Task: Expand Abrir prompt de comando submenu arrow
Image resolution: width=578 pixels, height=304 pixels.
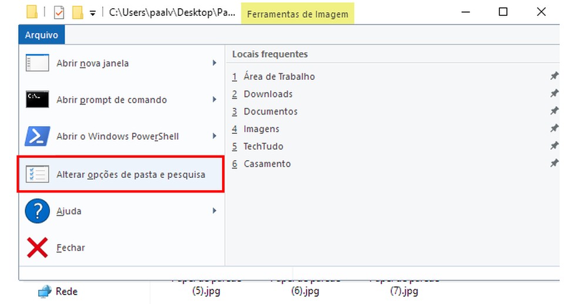Action: tap(214, 100)
